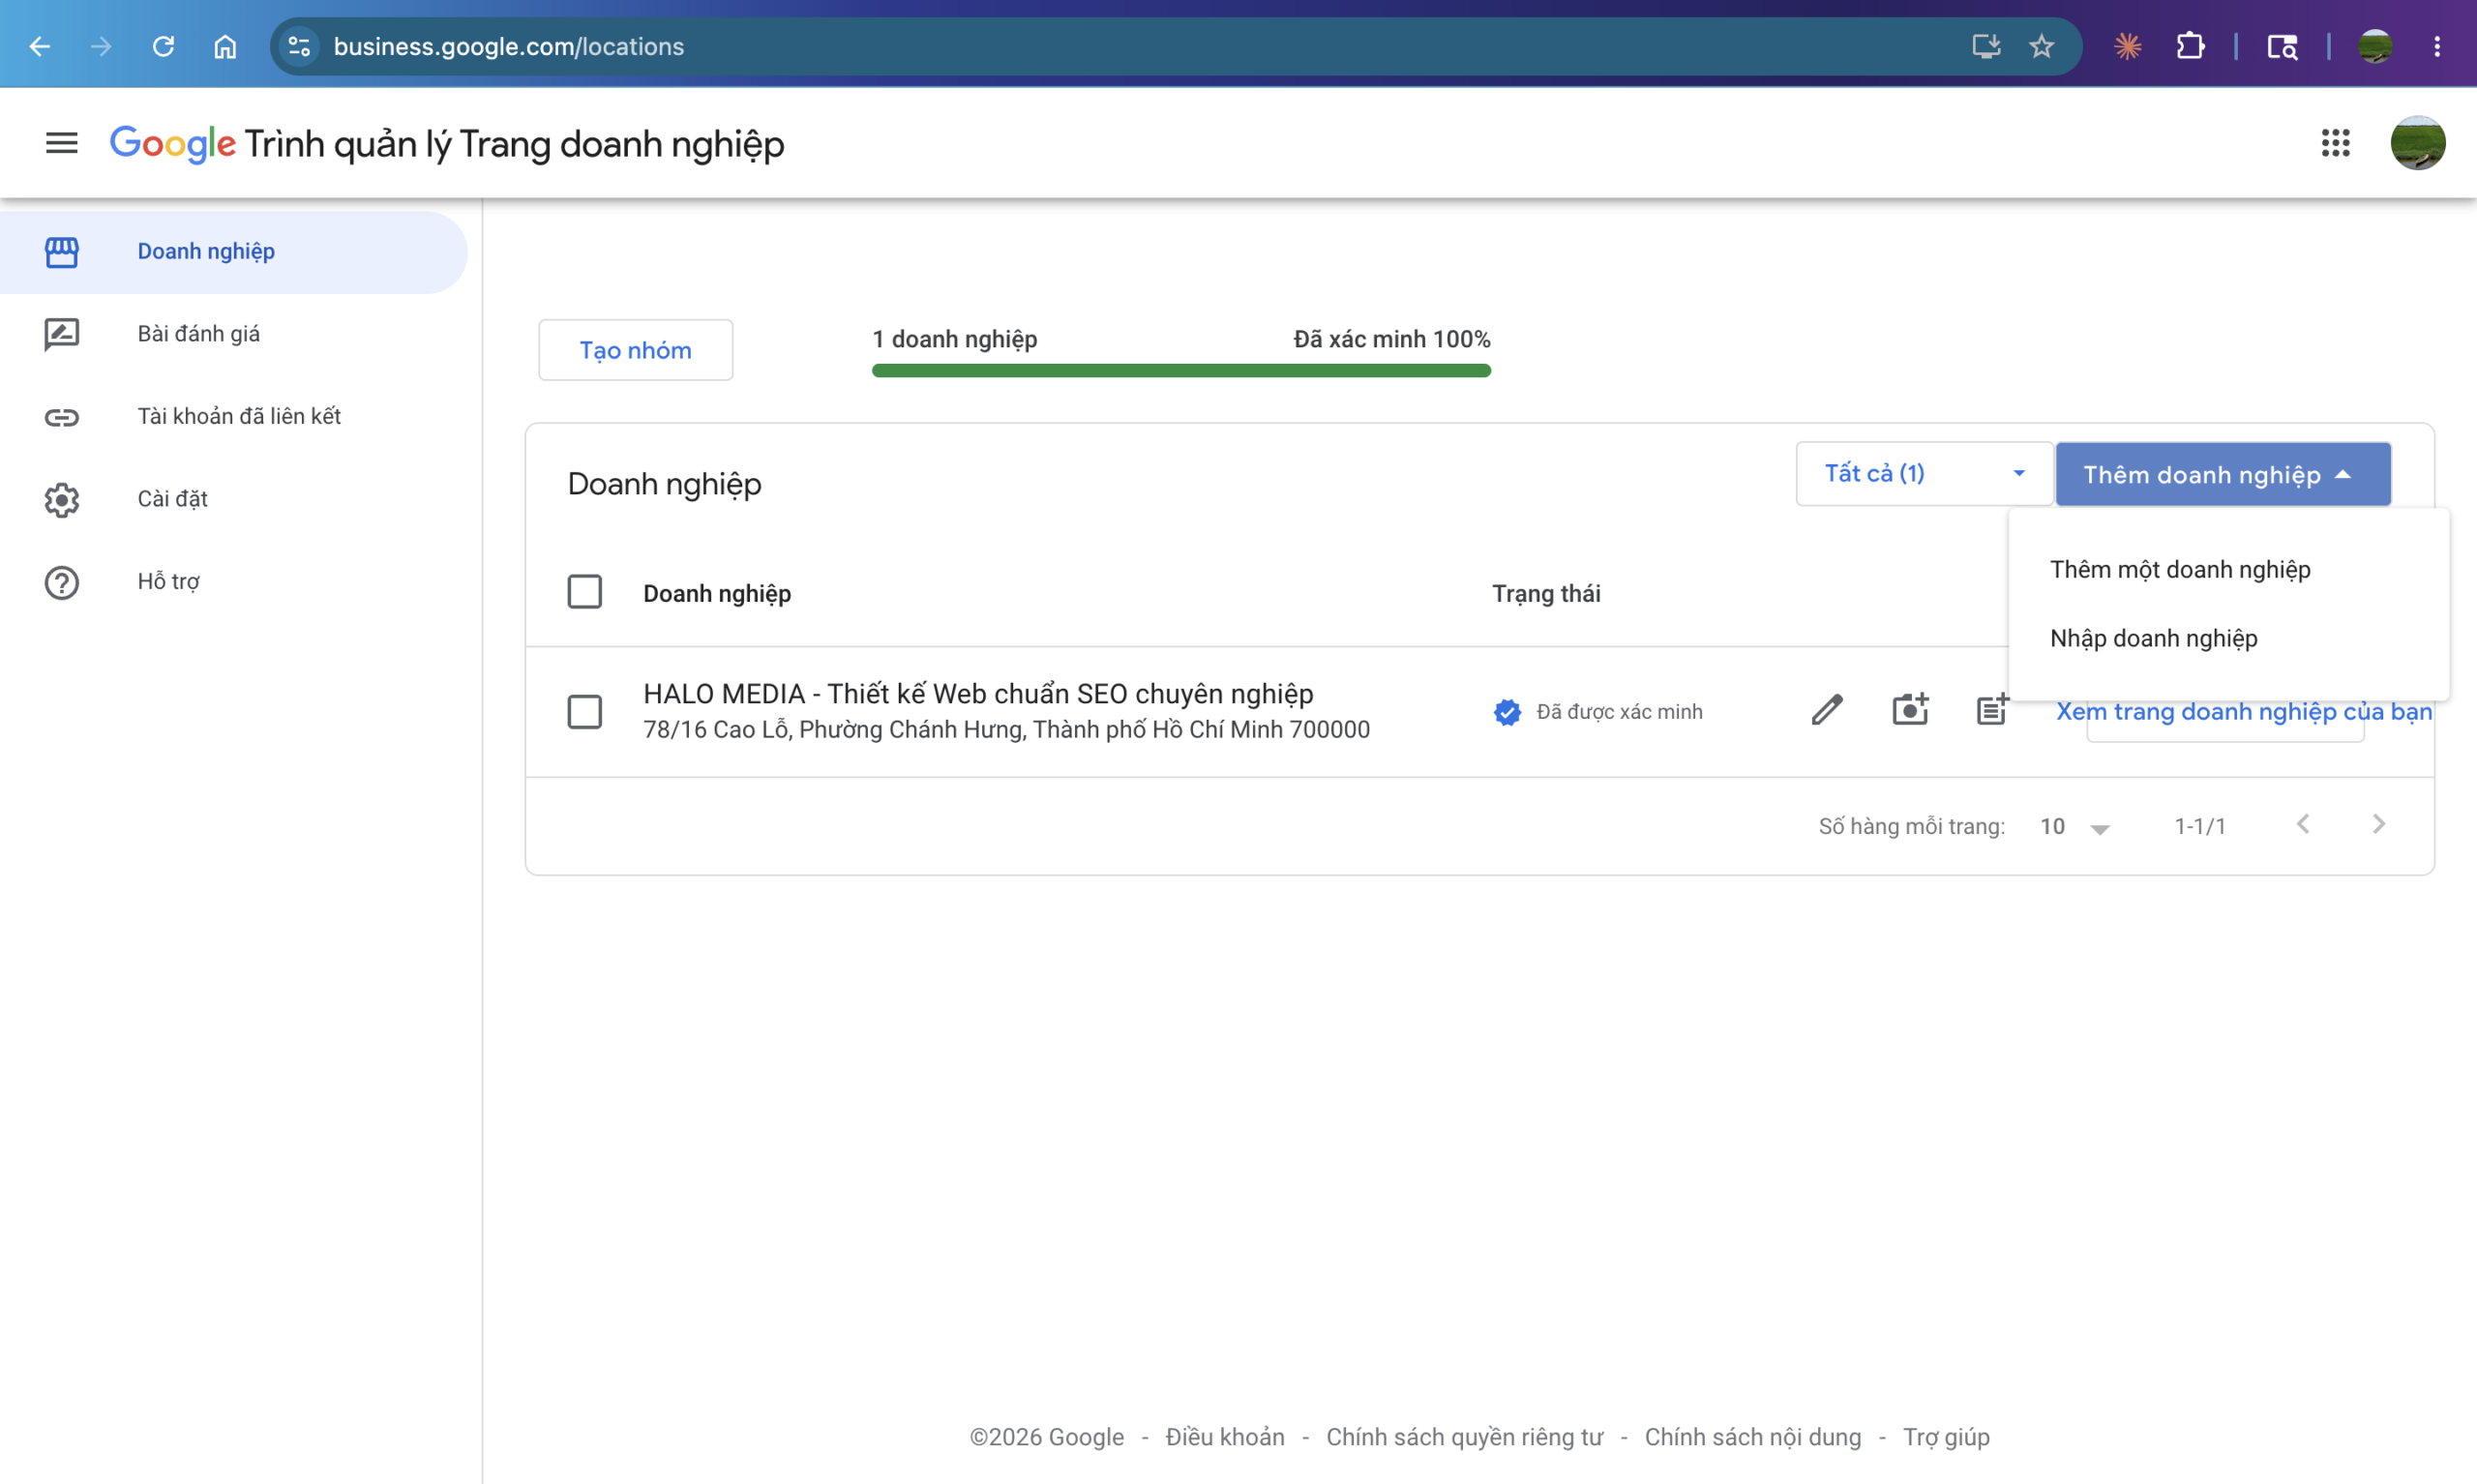Open Google apps grid

pos(2335,143)
